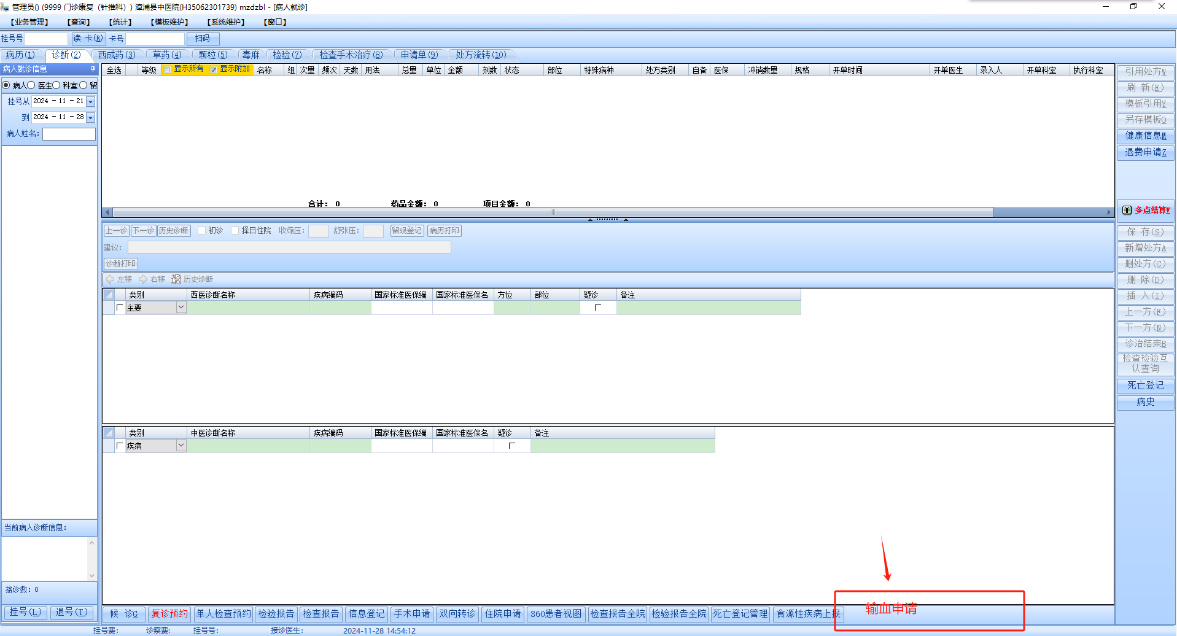Click the 挂号(L) button
Image resolution: width=1177 pixels, height=636 pixels.
point(25,612)
